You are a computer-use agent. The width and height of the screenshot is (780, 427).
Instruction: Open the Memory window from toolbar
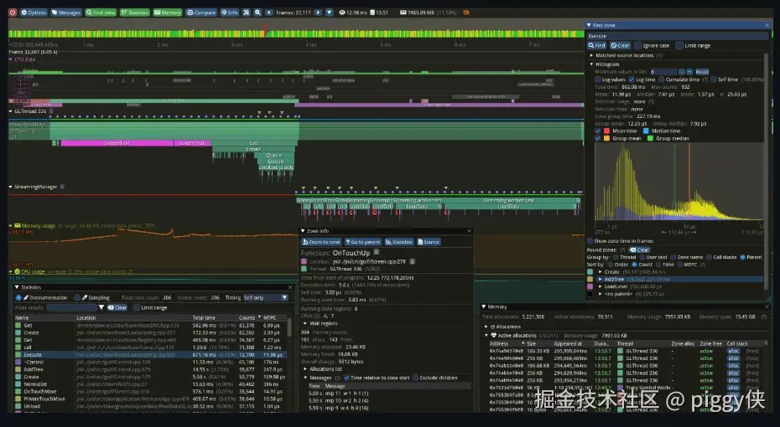[168, 13]
